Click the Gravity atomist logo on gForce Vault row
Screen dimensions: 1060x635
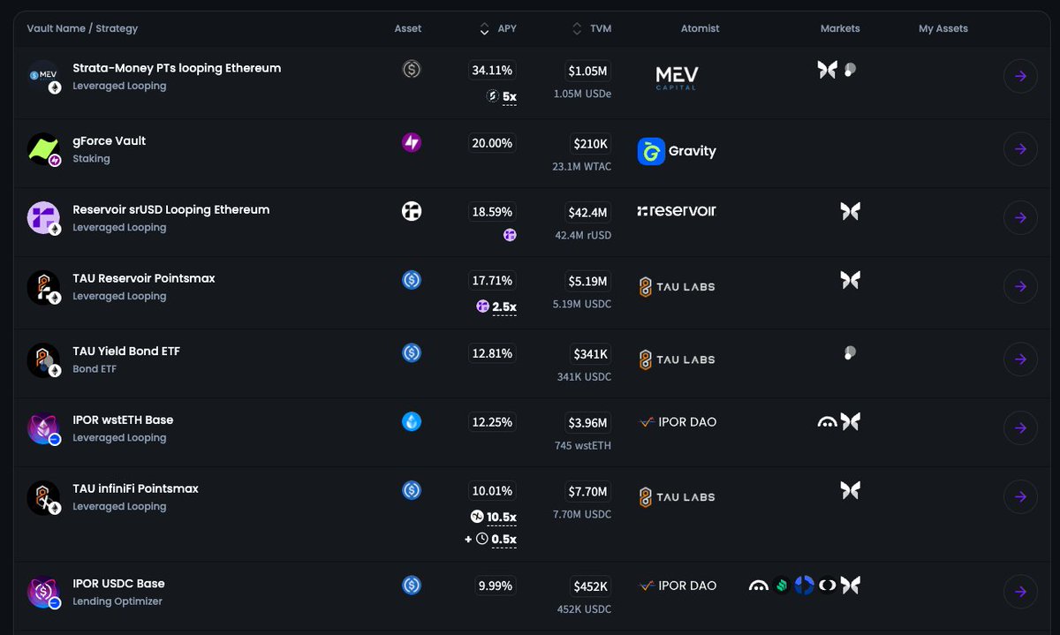pyautogui.click(x=677, y=151)
